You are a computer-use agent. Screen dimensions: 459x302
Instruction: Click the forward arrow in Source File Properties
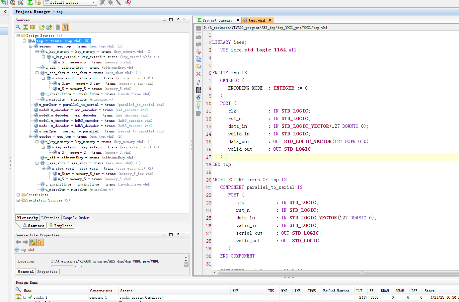coord(25,242)
